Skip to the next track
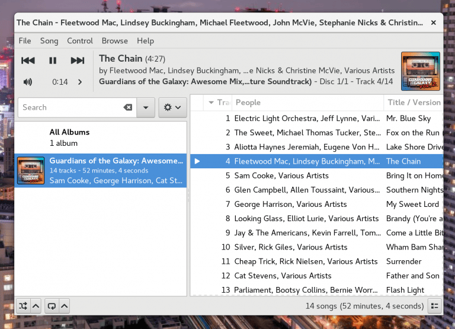 pos(78,60)
